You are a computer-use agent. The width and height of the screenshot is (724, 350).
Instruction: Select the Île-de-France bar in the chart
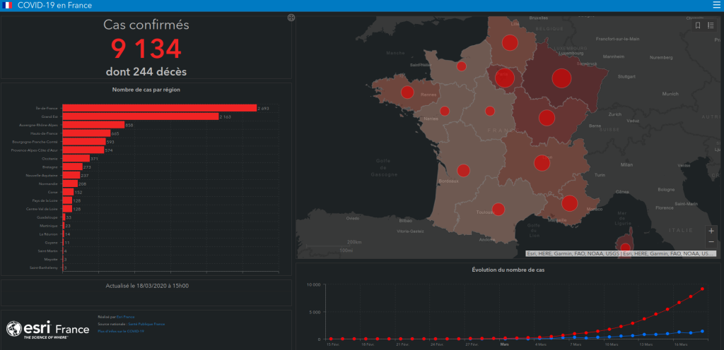point(159,108)
